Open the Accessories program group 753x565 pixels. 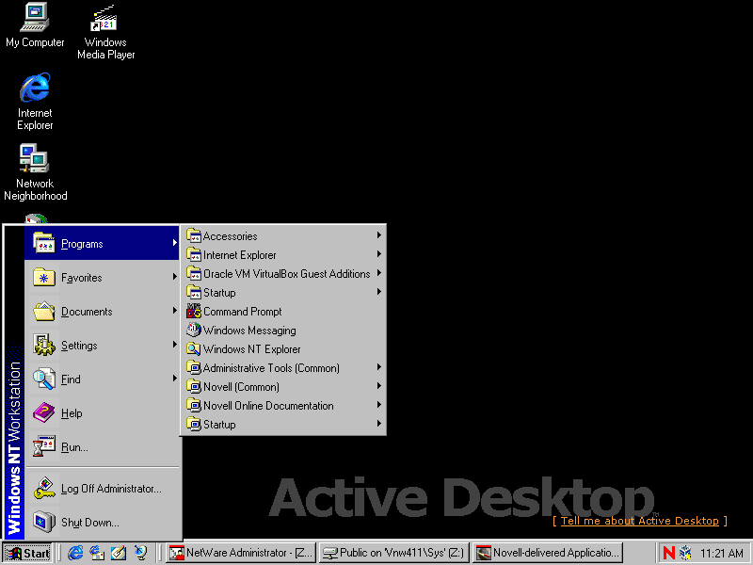pyautogui.click(x=283, y=236)
